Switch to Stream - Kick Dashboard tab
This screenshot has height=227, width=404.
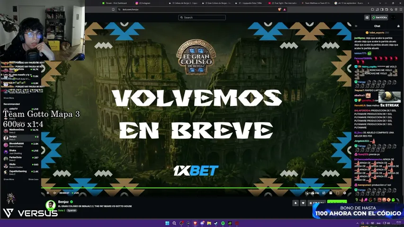(115, 3)
